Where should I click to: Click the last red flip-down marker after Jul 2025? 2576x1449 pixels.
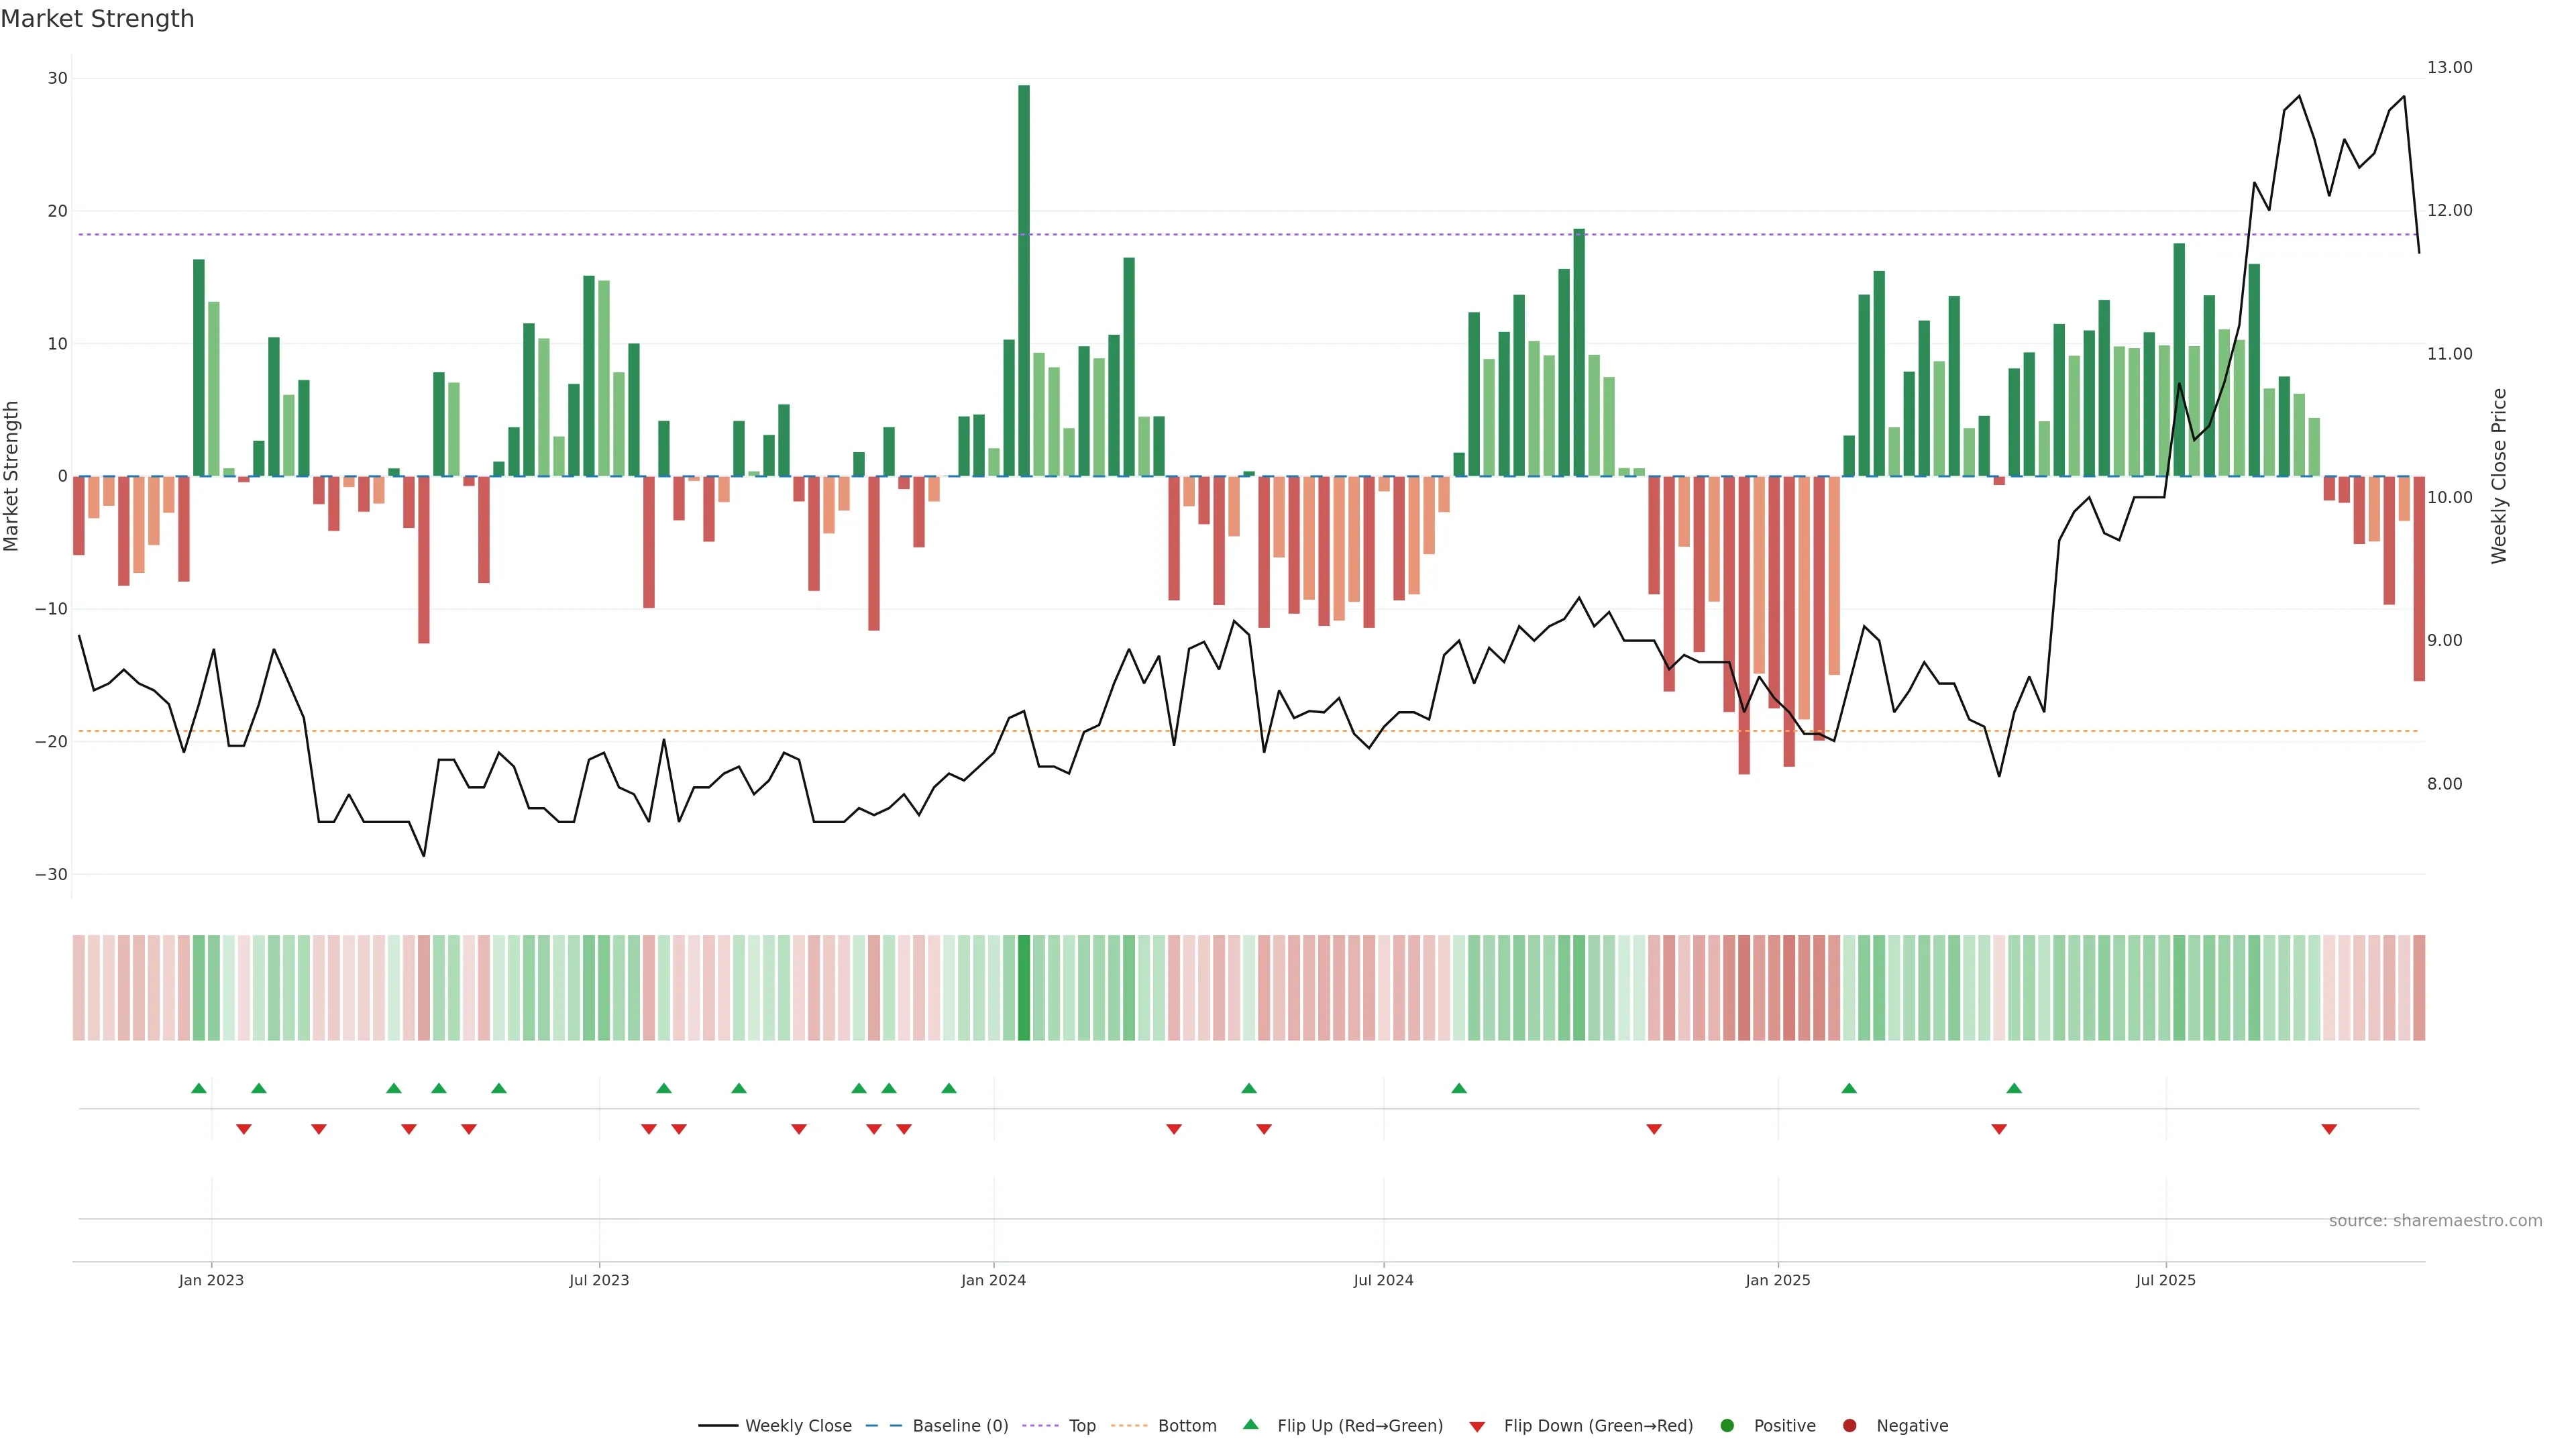[x=2329, y=1129]
